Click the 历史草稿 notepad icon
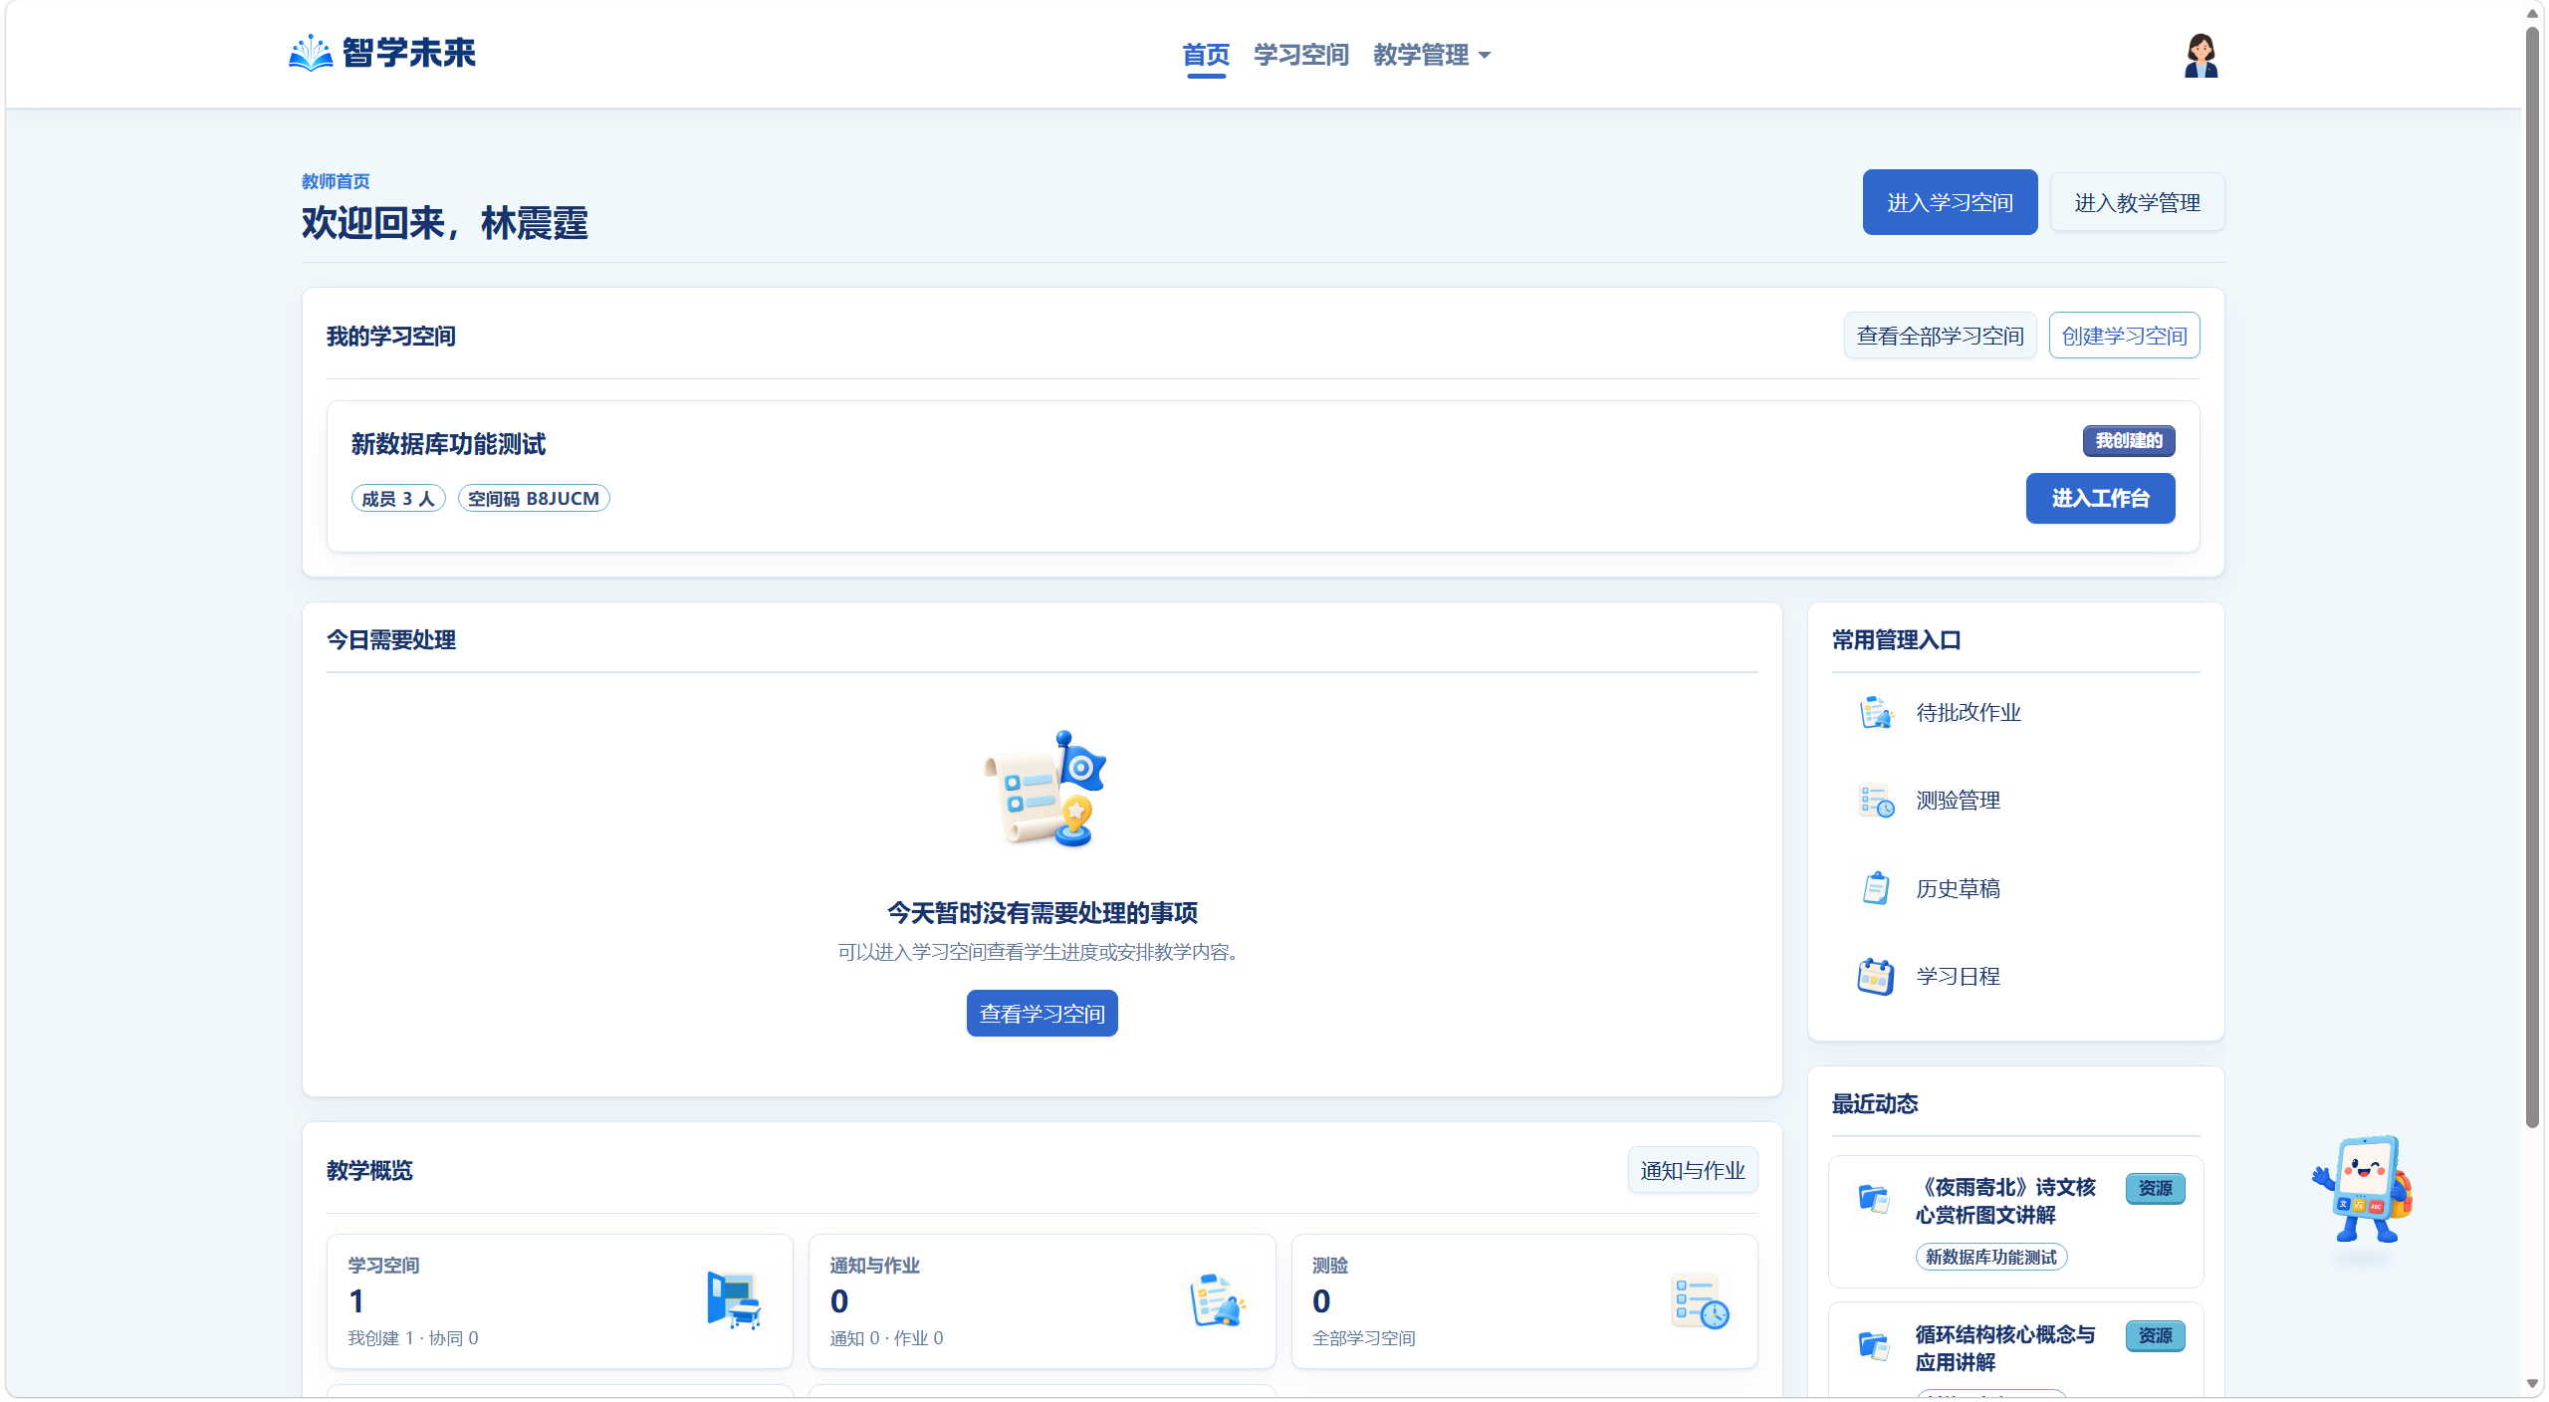2549x1402 pixels. coord(1876,887)
